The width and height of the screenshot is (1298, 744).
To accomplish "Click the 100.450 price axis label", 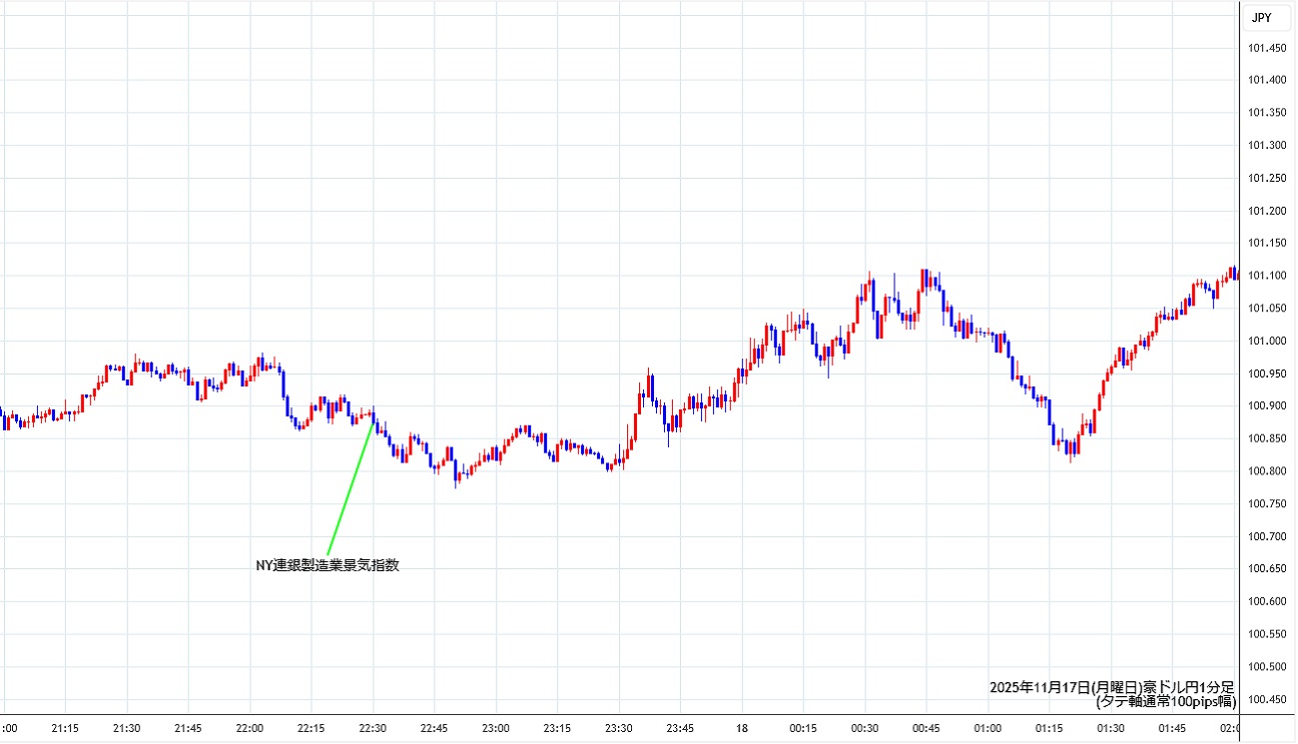I will (1268, 699).
